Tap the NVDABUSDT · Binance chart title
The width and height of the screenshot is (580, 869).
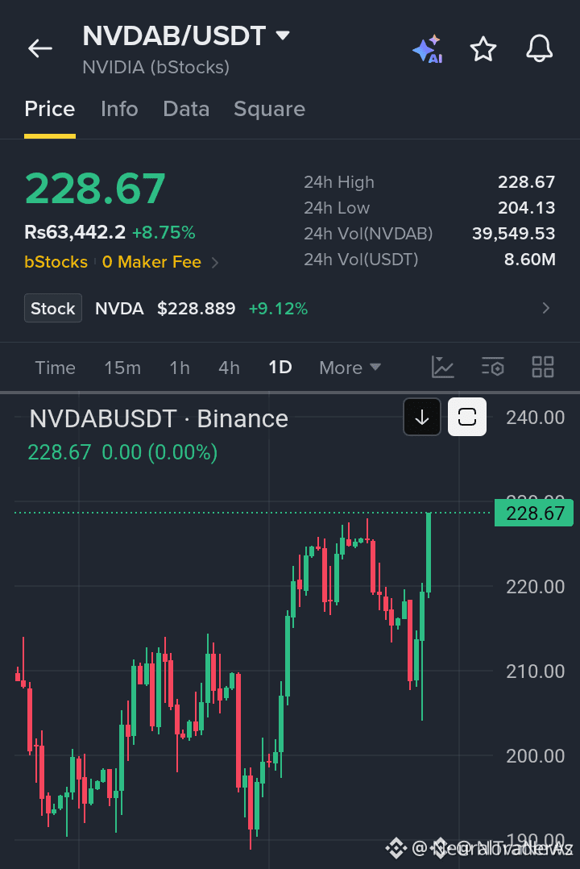[x=159, y=419]
